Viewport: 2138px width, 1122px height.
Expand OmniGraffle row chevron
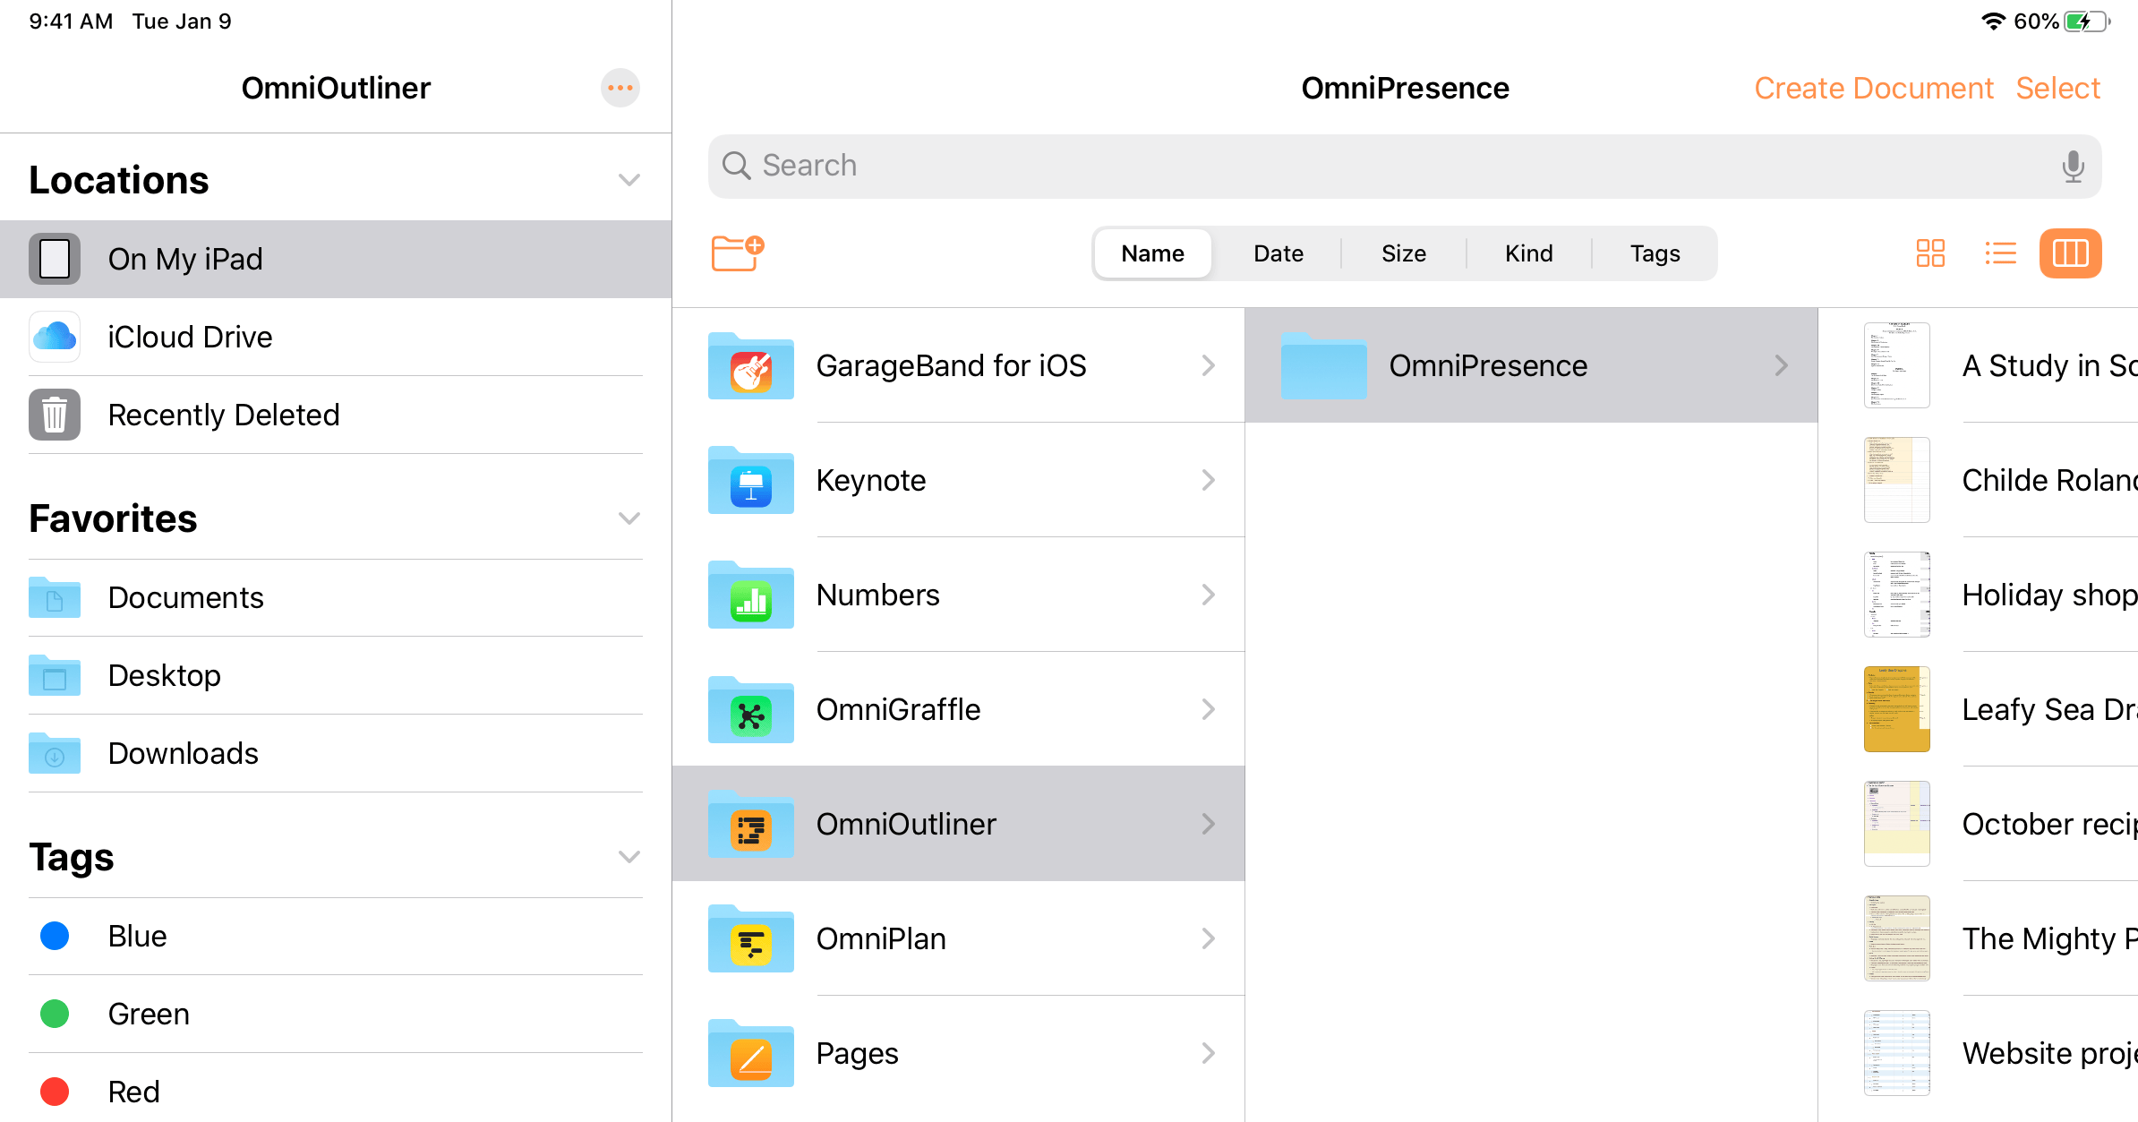click(1208, 709)
